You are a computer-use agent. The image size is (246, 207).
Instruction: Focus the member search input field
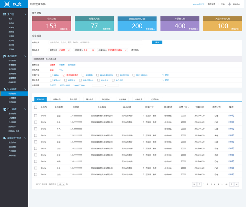(x=95, y=42)
